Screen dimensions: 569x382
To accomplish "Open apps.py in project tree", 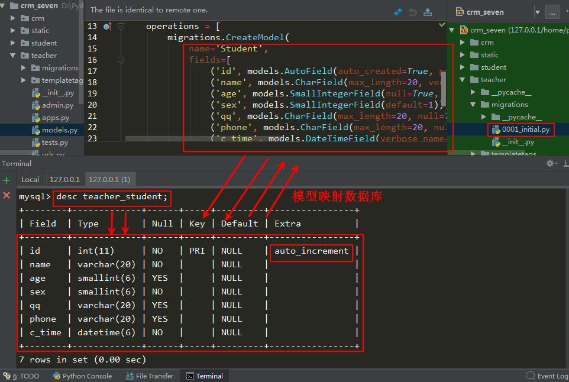I will point(50,118).
